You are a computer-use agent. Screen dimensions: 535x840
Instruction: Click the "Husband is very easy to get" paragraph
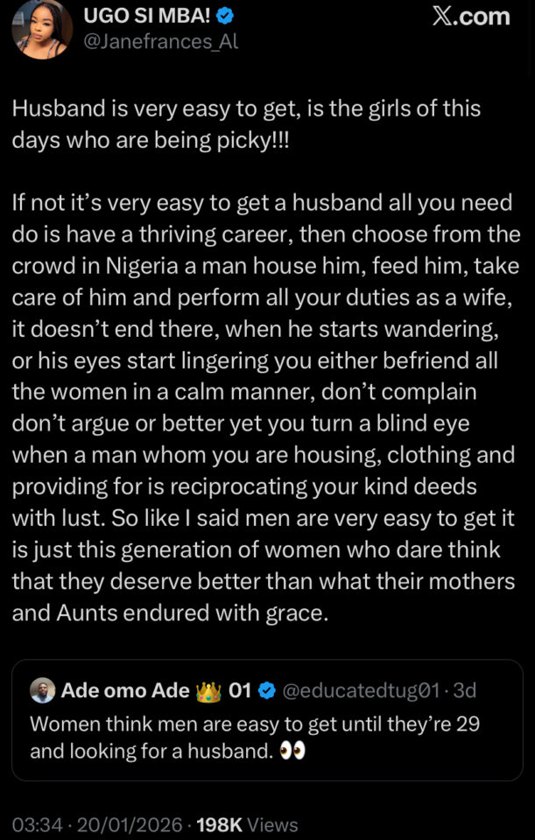click(246, 124)
